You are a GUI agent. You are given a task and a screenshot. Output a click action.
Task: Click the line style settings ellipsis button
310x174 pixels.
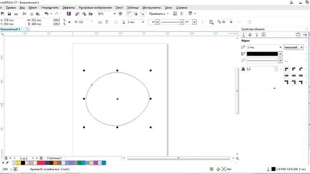[286, 61]
